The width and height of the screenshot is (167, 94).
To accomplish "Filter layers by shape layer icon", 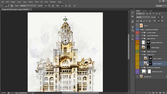I will point(157,14).
